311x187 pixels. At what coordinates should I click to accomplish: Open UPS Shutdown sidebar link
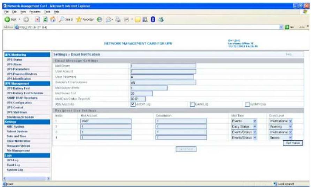(17, 112)
